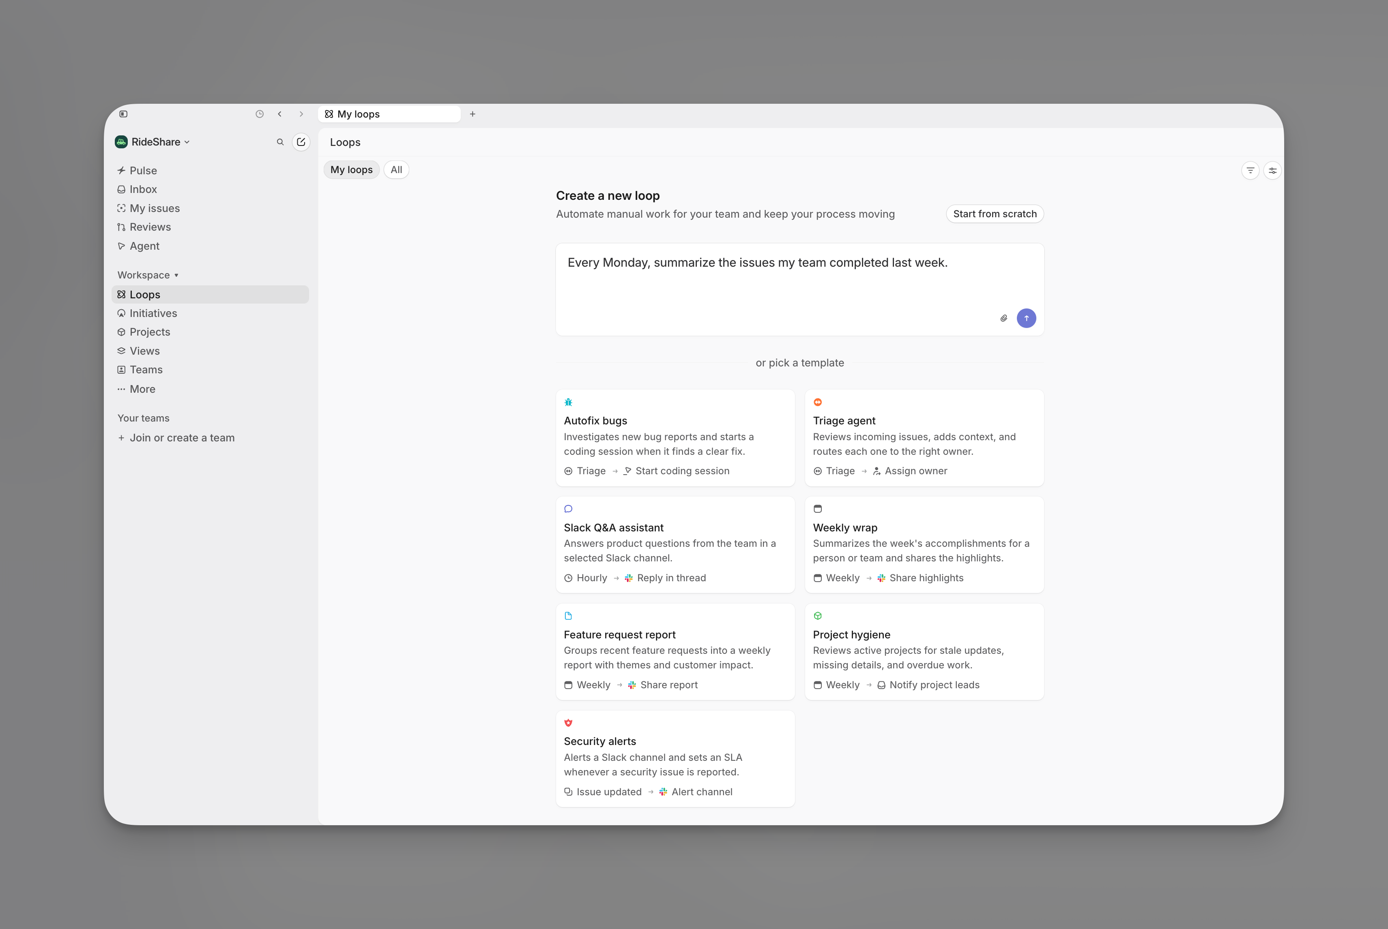Open the history clock icon

[x=260, y=114]
